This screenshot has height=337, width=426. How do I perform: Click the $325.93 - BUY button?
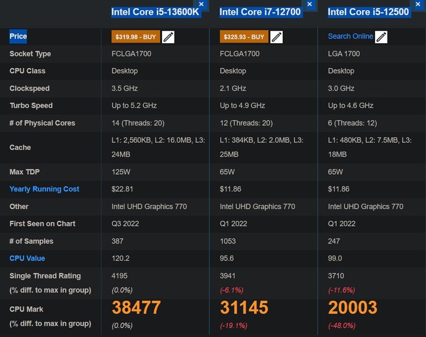point(244,37)
